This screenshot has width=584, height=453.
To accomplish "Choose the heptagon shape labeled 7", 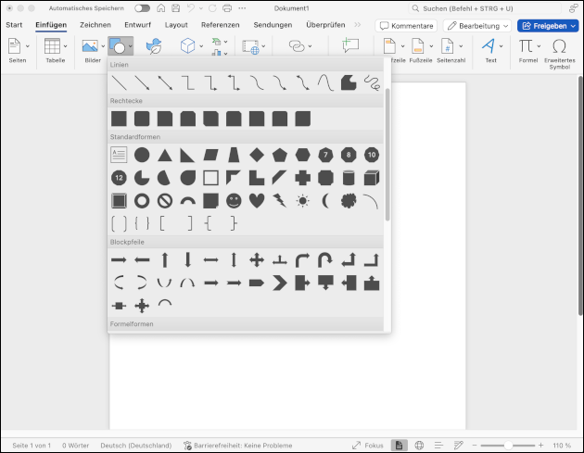I will (326, 155).
